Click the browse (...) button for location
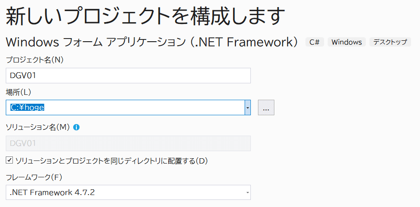The width and height of the screenshot is (420, 207). click(266, 108)
